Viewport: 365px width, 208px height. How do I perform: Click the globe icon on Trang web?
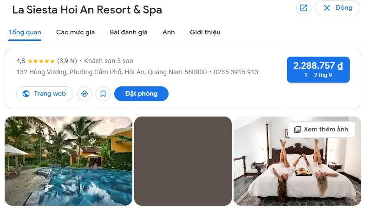click(x=26, y=94)
